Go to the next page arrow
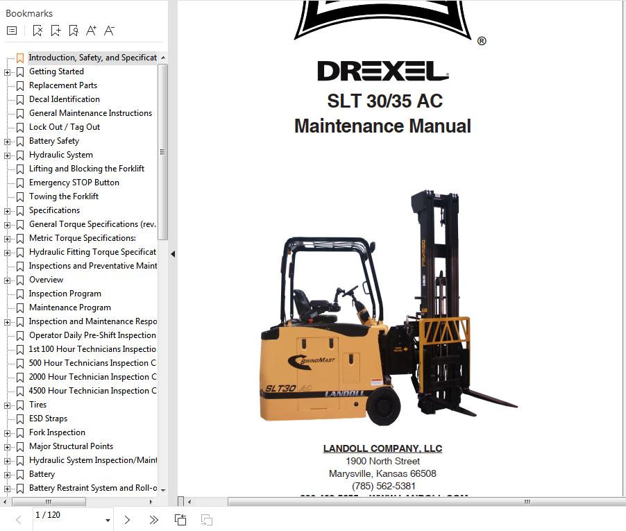626x531 pixels. coord(127,520)
